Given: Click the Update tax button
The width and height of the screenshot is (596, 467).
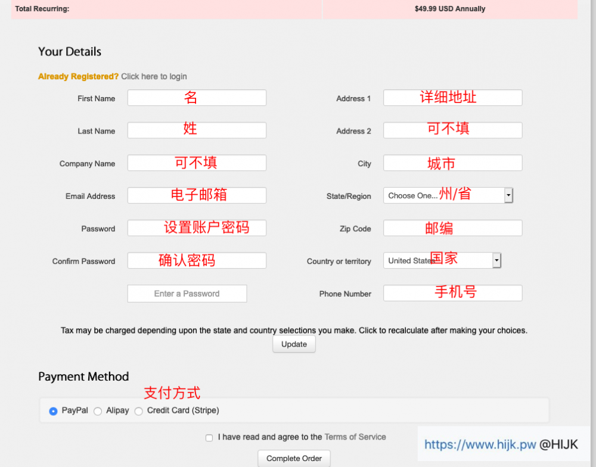Looking at the screenshot, I should (x=294, y=344).
